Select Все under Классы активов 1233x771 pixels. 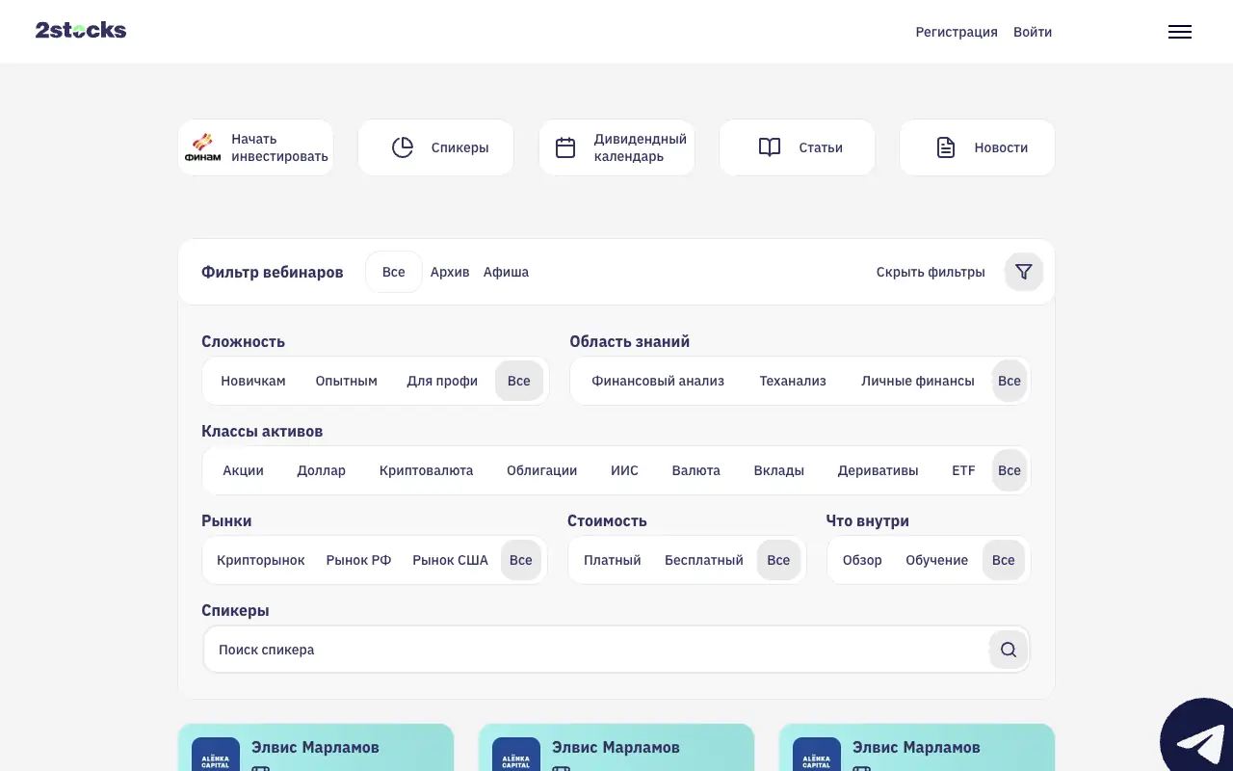click(x=1010, y=470)
